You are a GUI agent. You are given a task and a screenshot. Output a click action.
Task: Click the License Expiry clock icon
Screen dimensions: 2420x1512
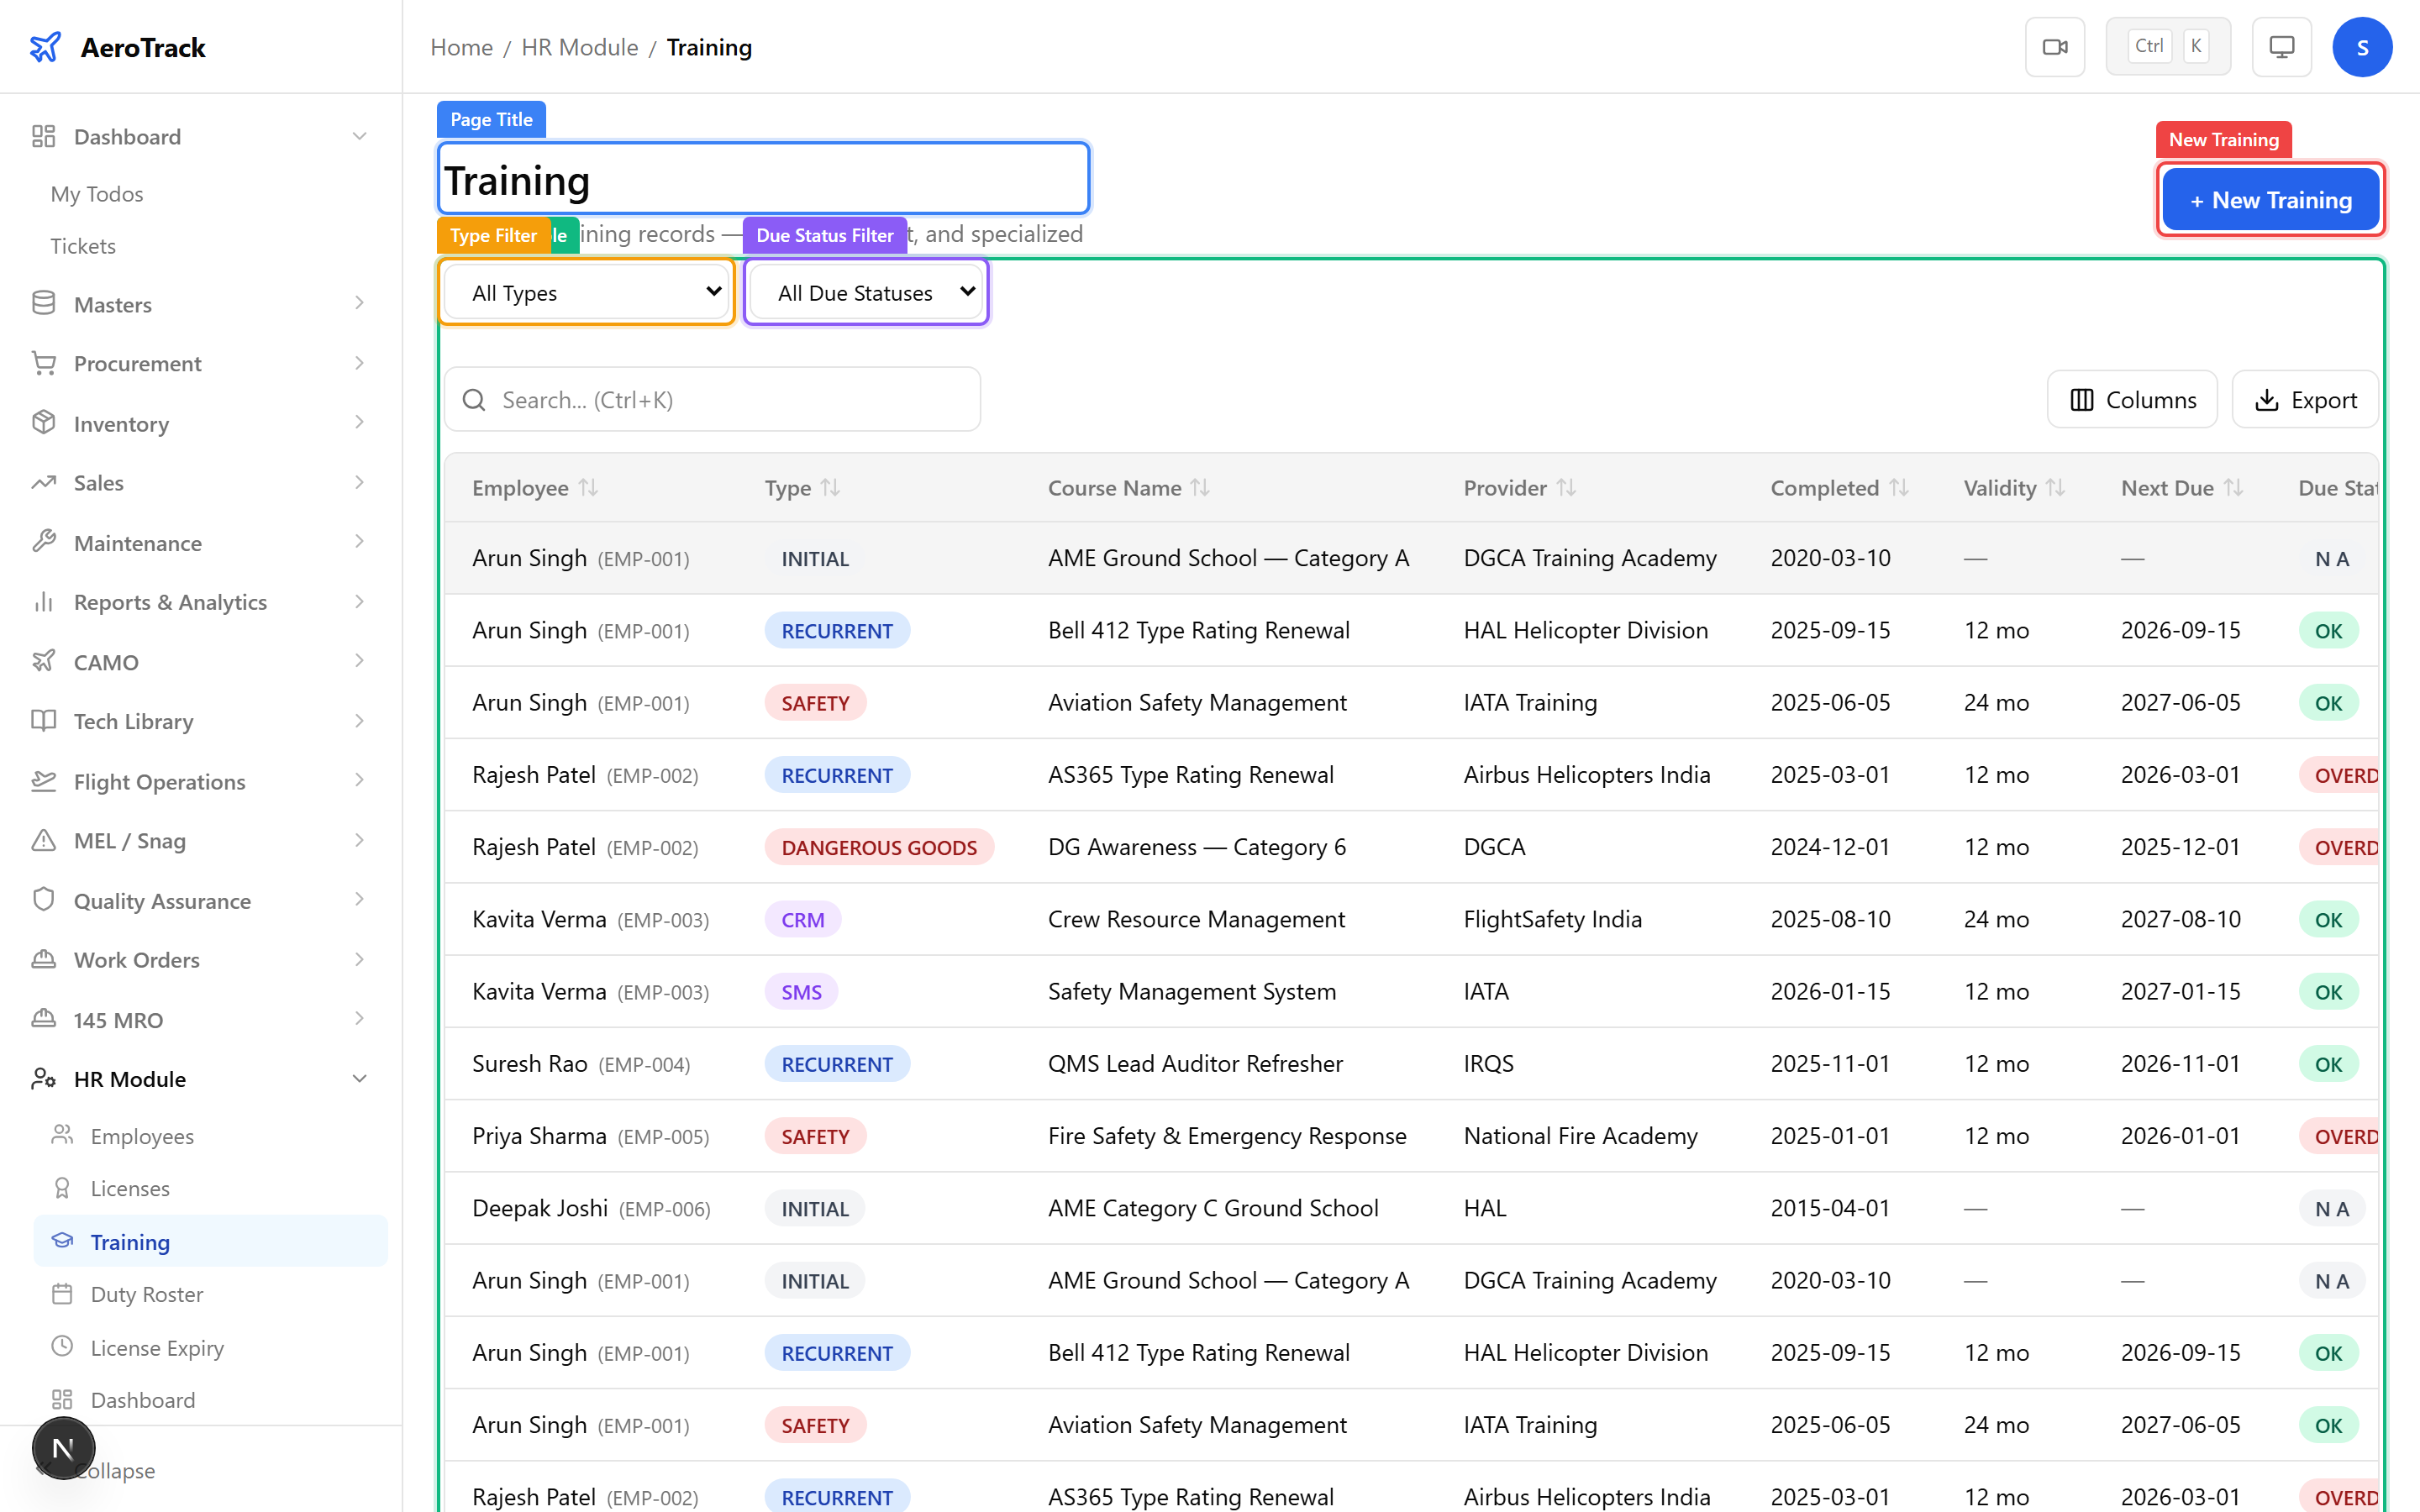pyautogui.click(x=63, y=1347)
